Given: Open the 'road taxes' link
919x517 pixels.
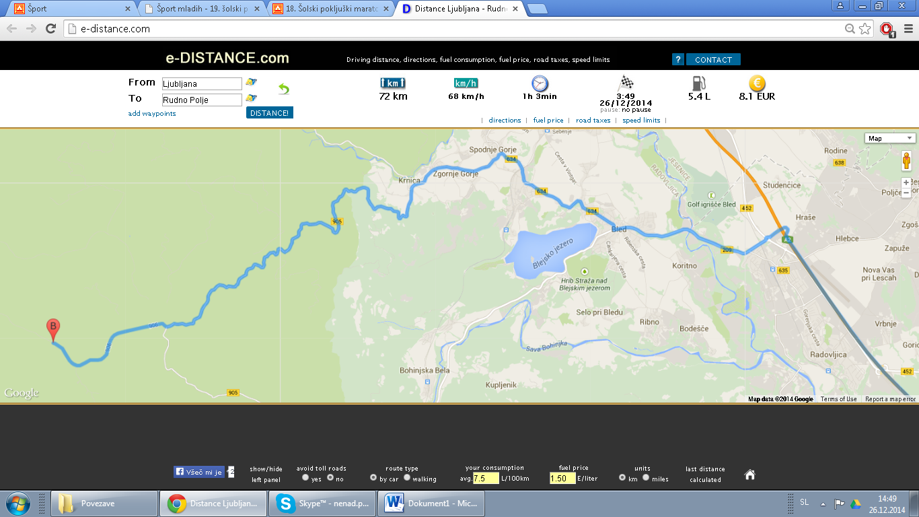Looking at the screenshot, I should click(593, 120).
